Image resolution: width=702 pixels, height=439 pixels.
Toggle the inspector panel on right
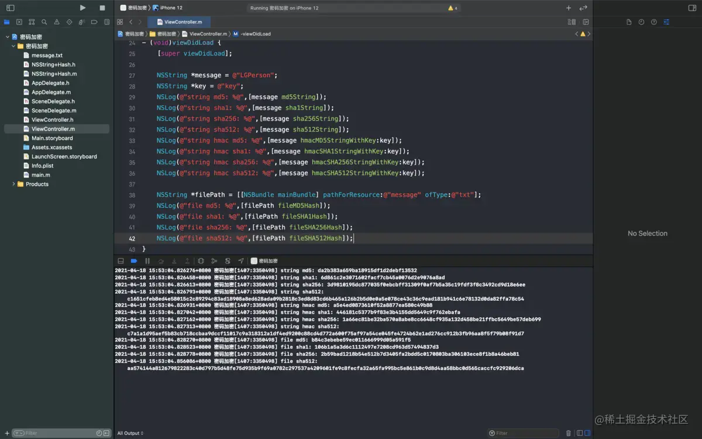click(692, 8)
